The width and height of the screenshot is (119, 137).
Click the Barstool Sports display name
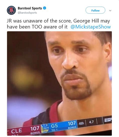pyautogui.click(x=30, y=8)
